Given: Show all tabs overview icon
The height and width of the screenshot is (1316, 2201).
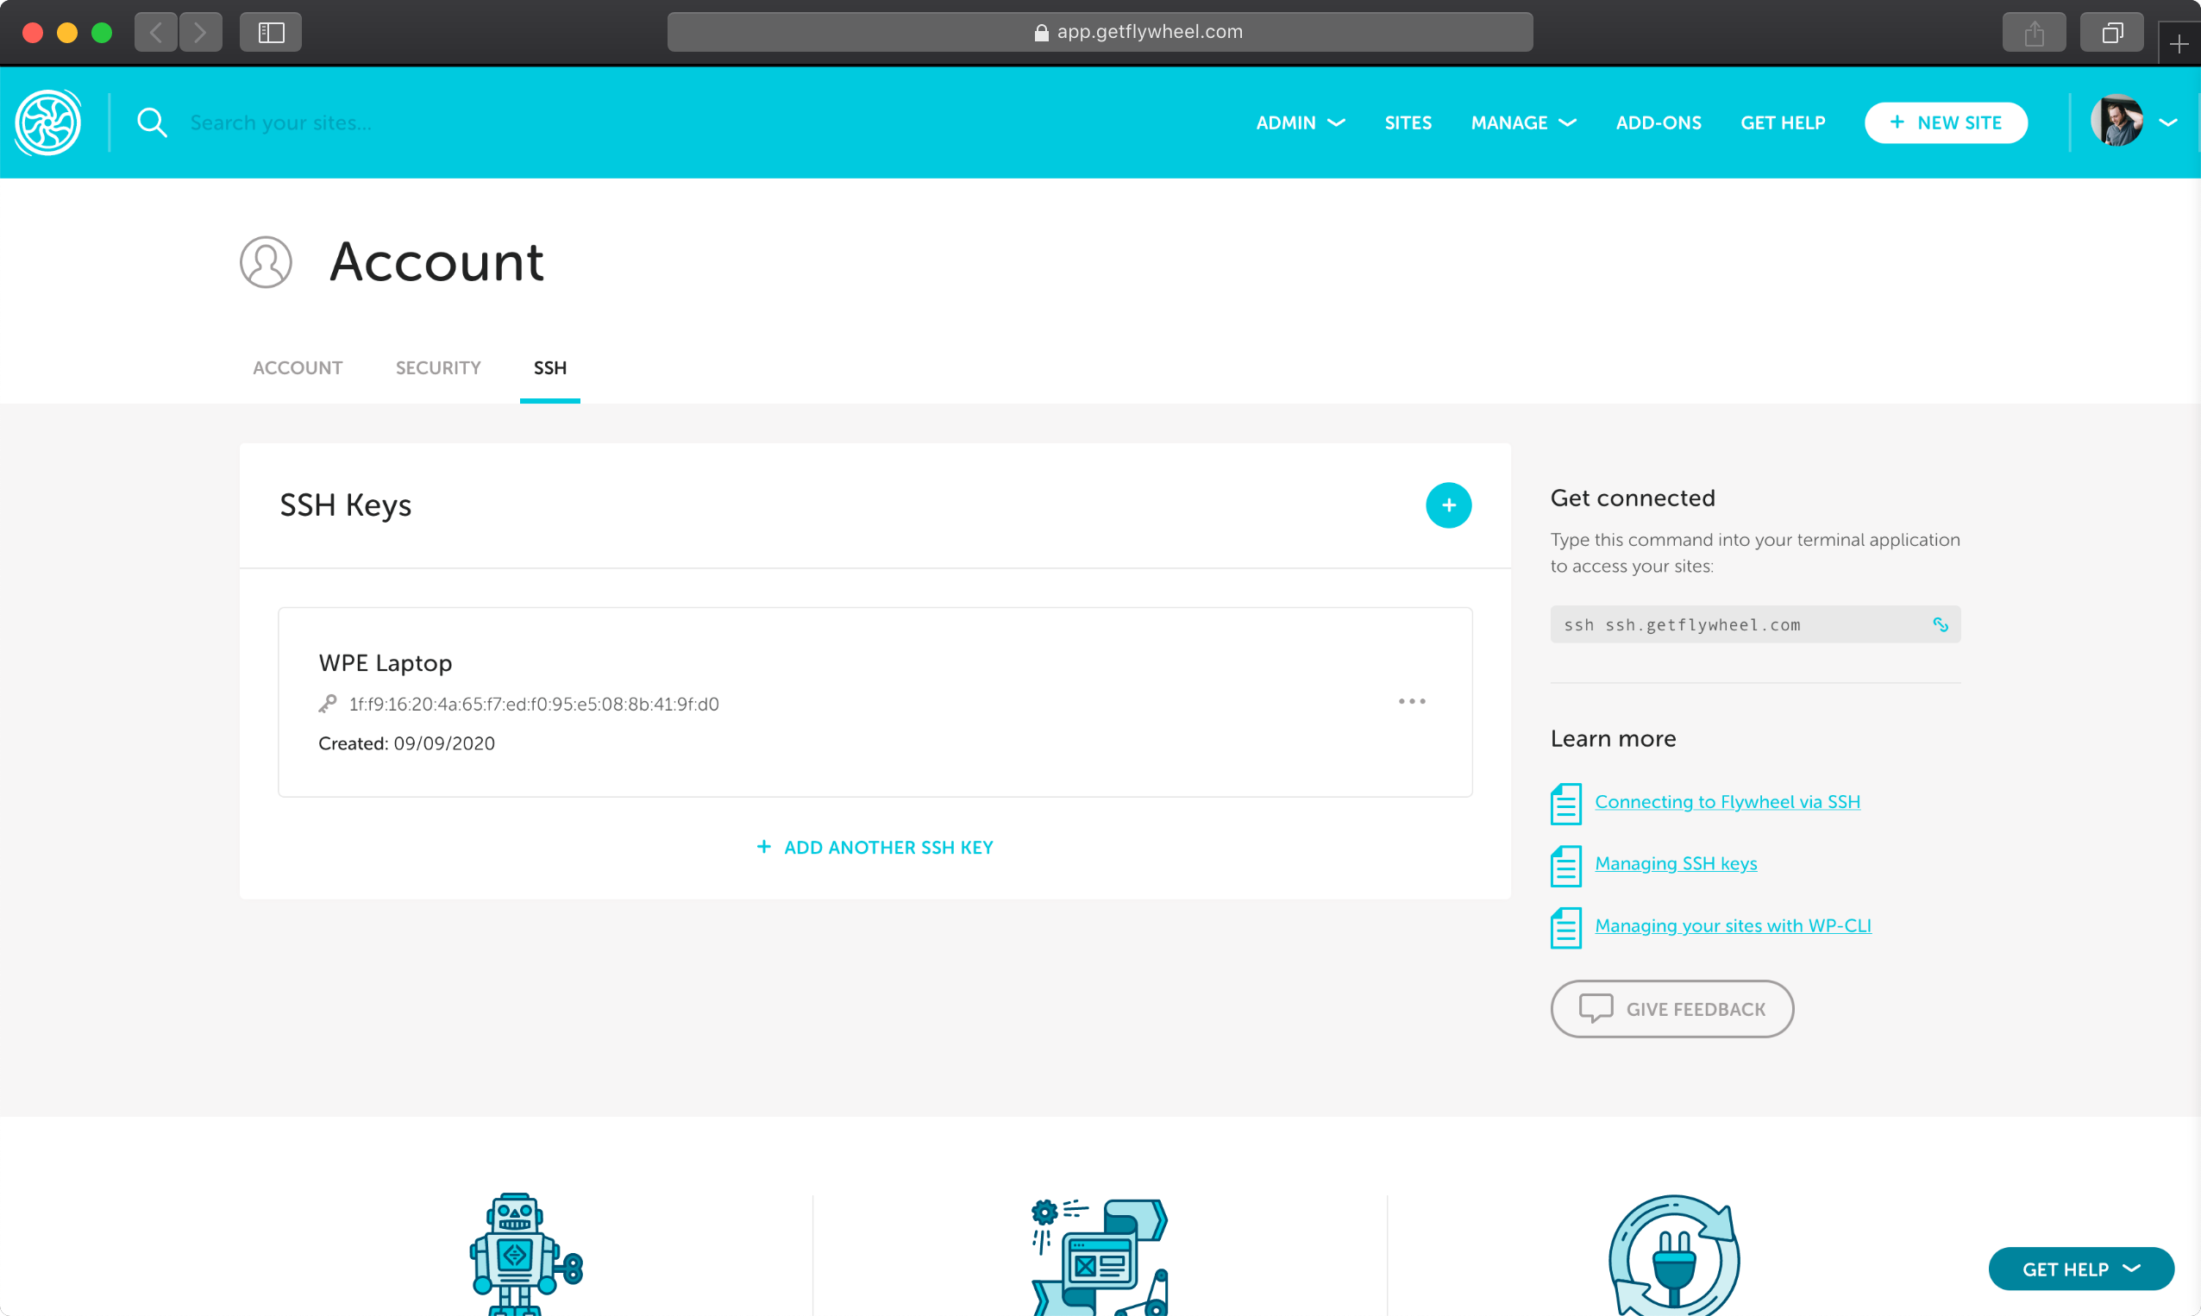Looking at the screenshot, I should (2111, 33).
